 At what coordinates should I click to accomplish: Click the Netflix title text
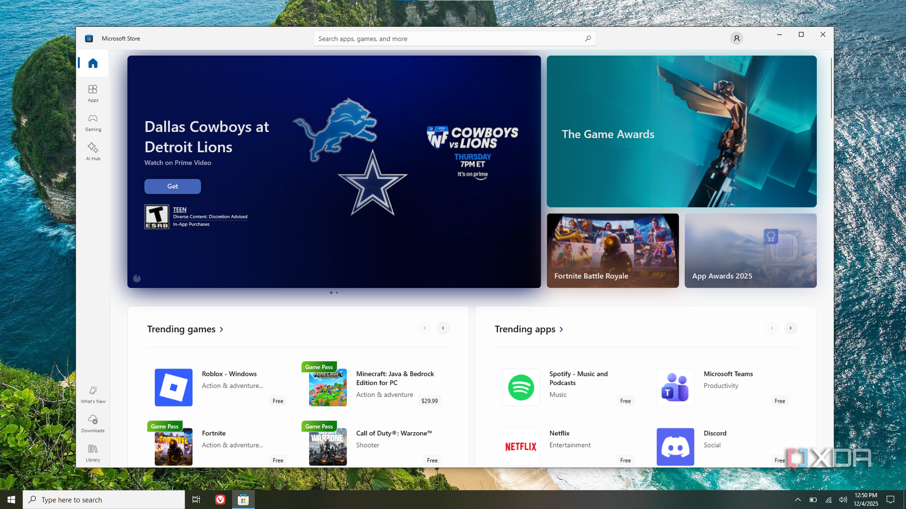pyautogui.click(x=559, y=433)
